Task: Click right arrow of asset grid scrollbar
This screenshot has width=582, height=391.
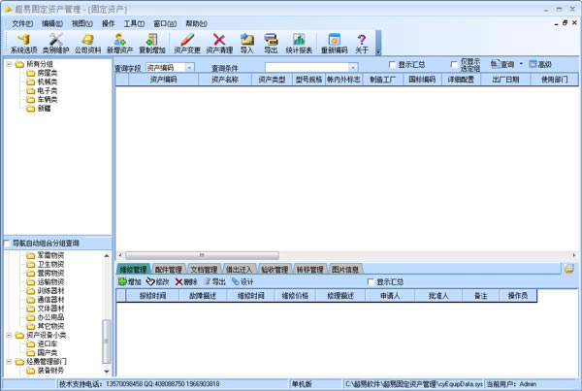Action: point(574,255)
